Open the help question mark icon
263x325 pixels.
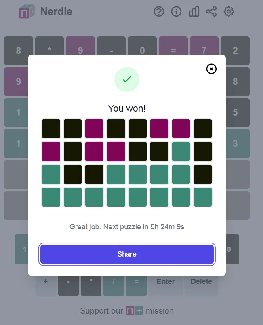(x=159, y=11)
